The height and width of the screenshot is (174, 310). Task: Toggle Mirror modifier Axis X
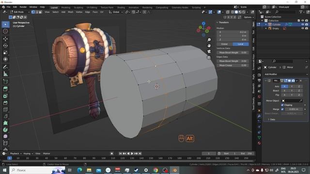tap(284, 87)
